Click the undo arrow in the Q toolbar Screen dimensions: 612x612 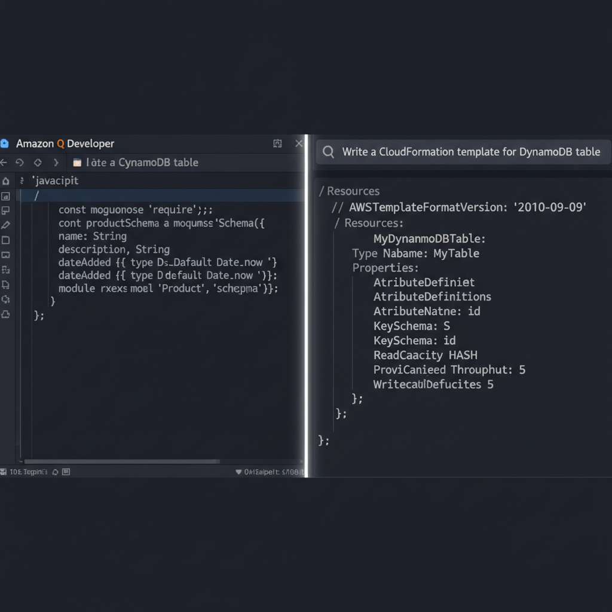click(x=20, y=162)
